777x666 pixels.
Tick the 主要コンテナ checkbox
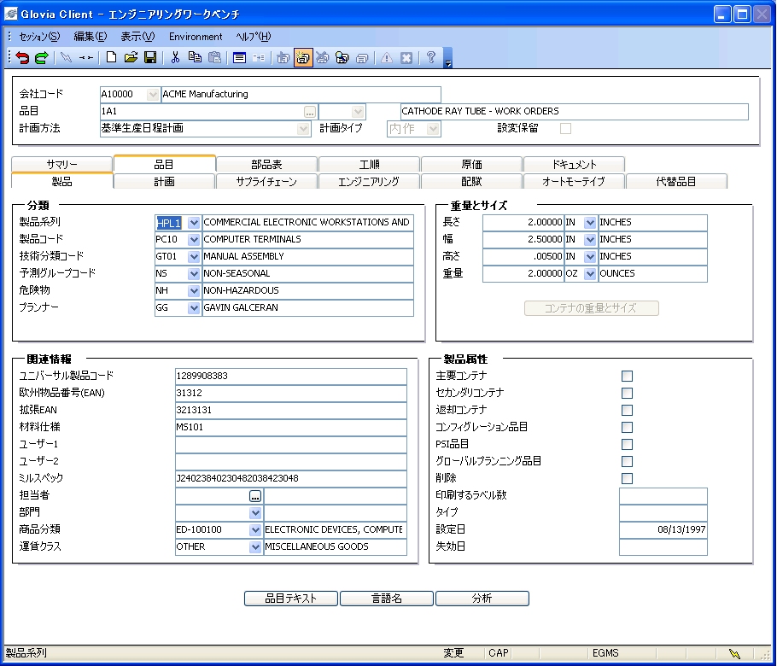coord(627,376)
